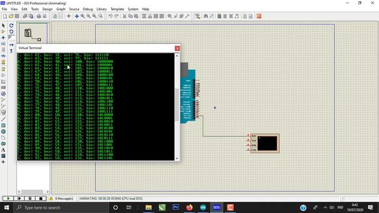Open Task View on the taskbar
The image size is (379, 213).
click(129, 208)
